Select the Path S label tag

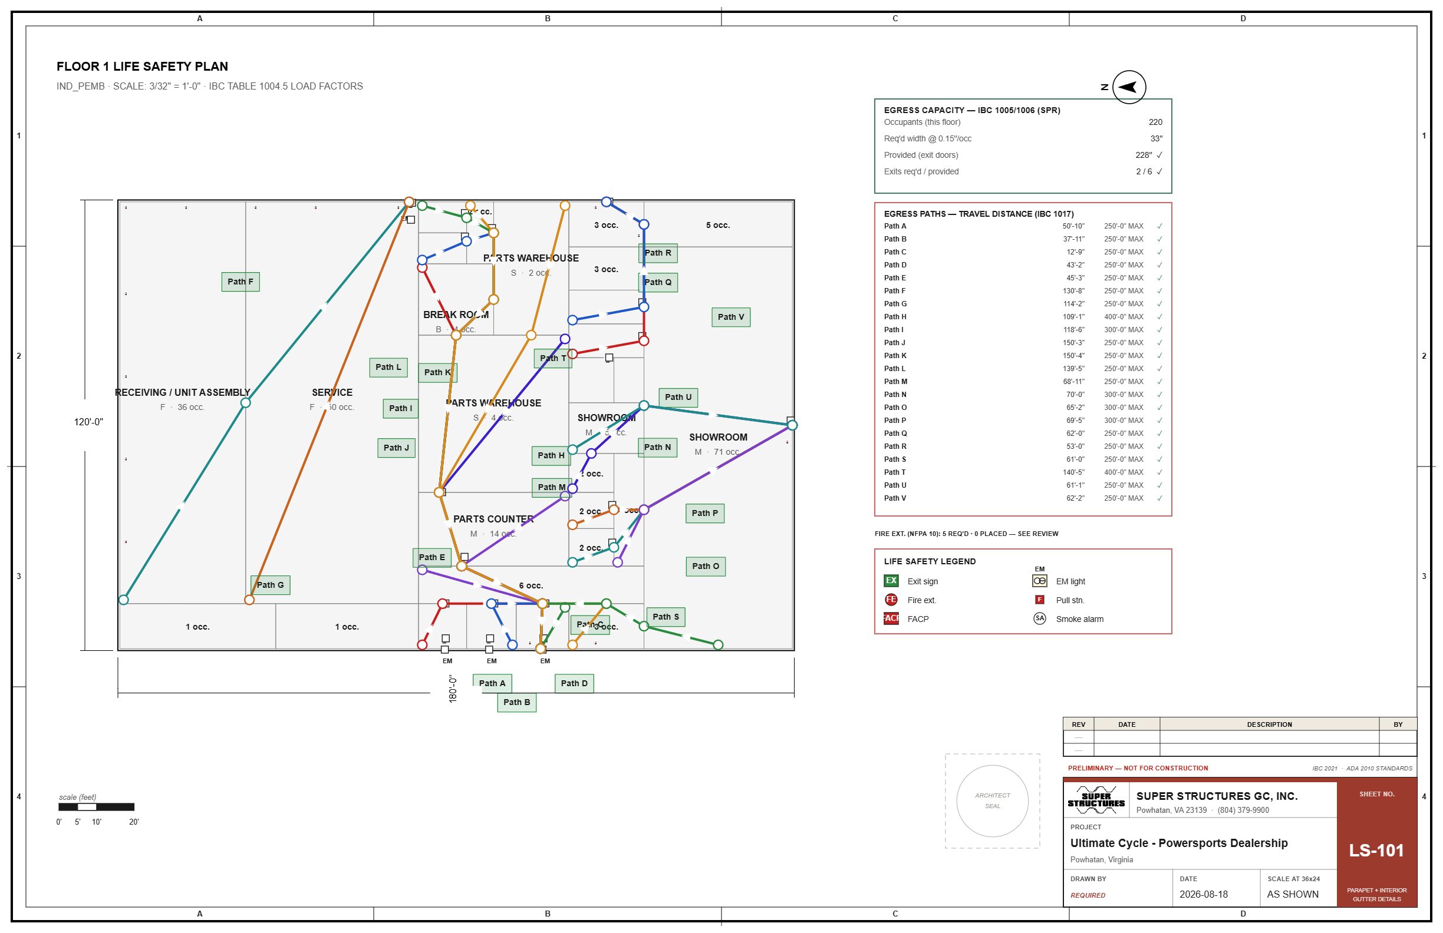pos(666,617)
